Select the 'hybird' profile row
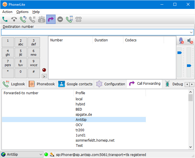195x158 pixels. click(74, 104)
